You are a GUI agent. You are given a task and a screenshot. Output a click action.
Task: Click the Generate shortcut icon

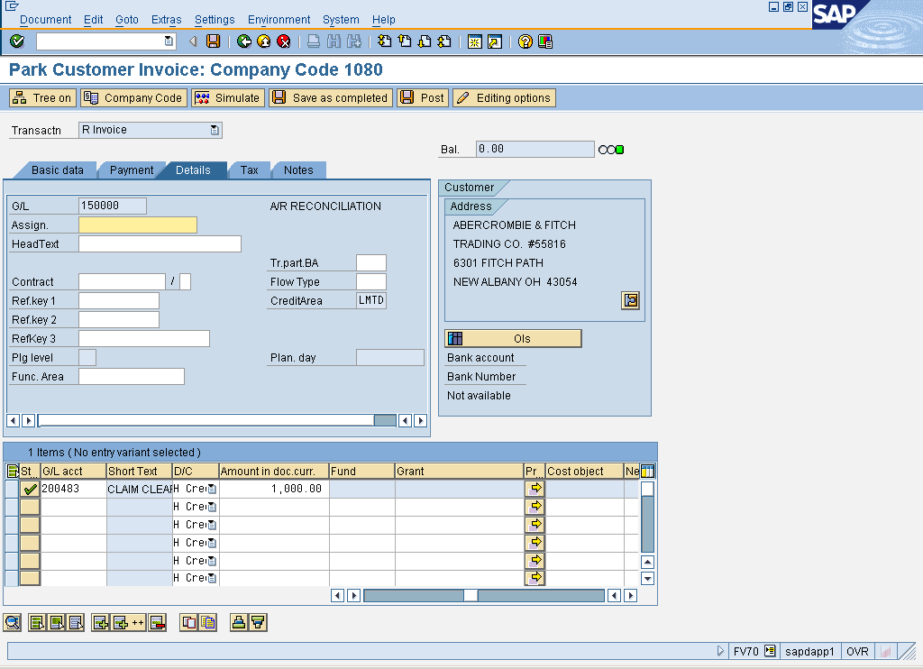[x=495, y=41]
